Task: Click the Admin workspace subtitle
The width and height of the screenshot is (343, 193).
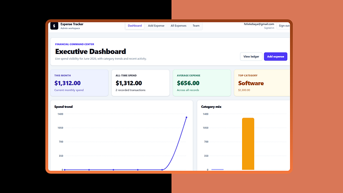Action: (70, 28)
